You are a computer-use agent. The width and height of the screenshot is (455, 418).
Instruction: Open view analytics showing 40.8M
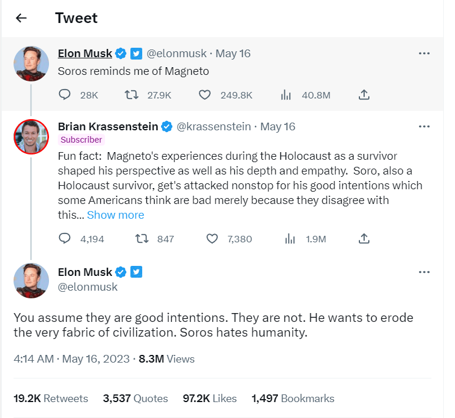[287, 94]
